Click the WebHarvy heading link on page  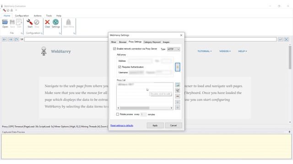click(61, 51)
